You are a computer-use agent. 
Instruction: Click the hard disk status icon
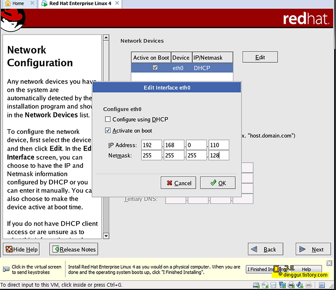(x=256, y=285)
